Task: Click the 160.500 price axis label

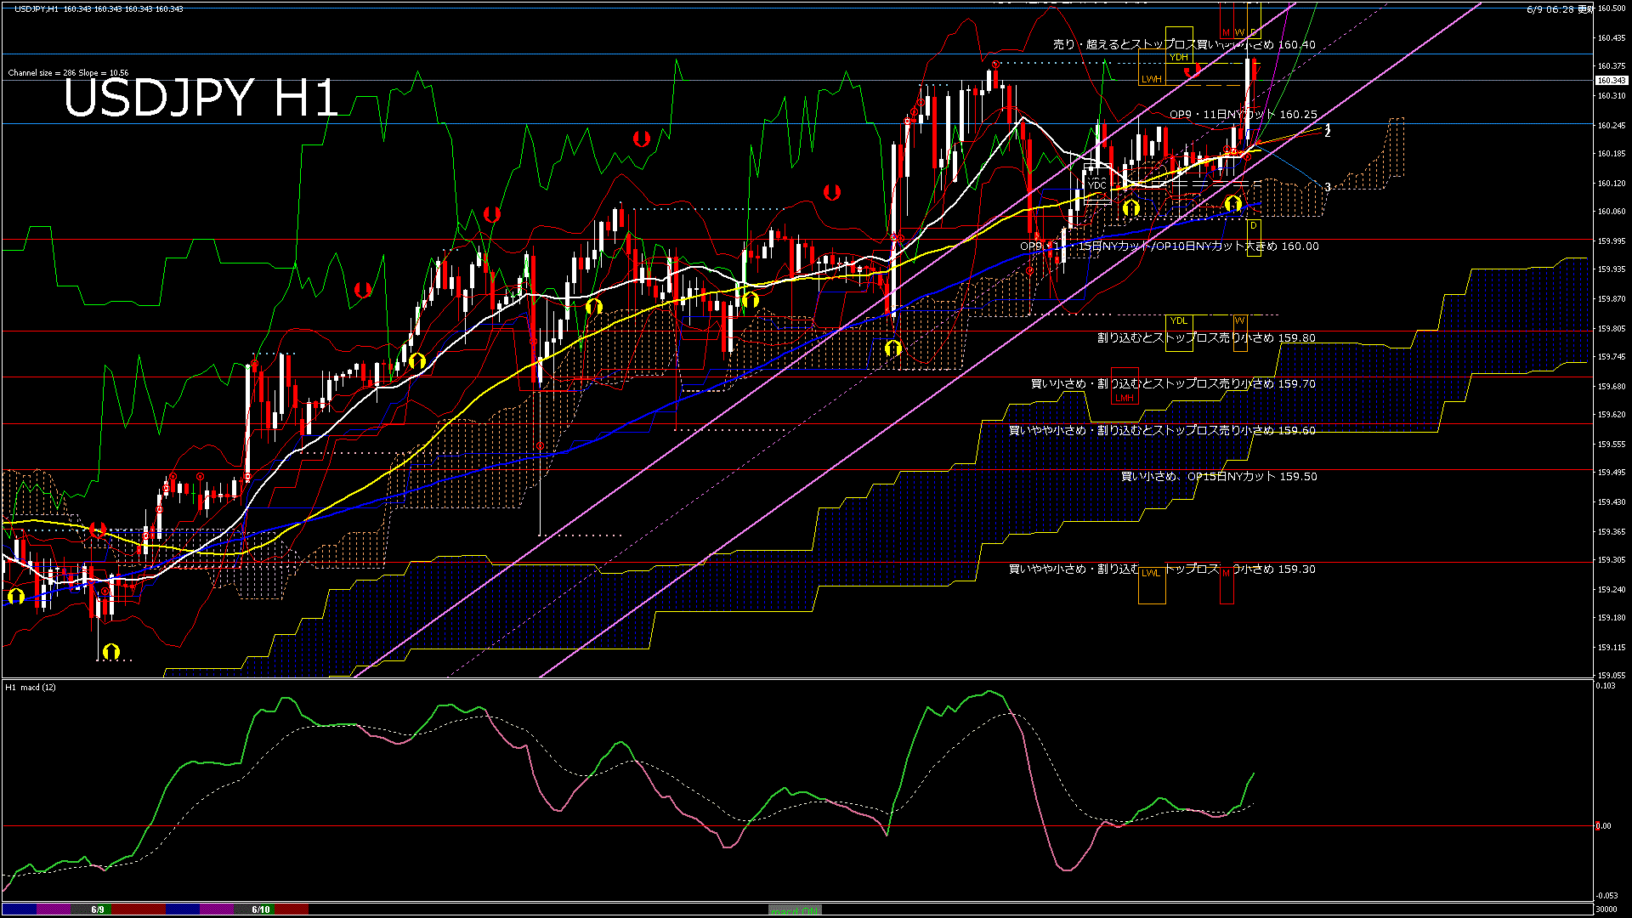Action: pyautogui.click(x=1612, y=8)
